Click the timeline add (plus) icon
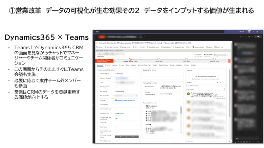This screenshot has height=148, width=264. tap(217, 82)
